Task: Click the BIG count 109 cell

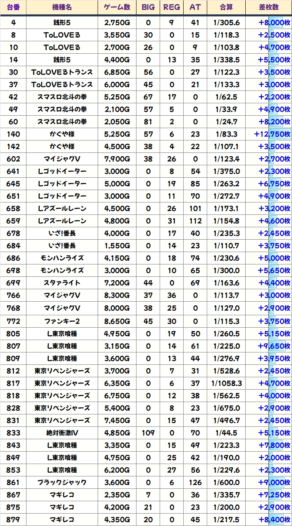Action: [148, 433]
